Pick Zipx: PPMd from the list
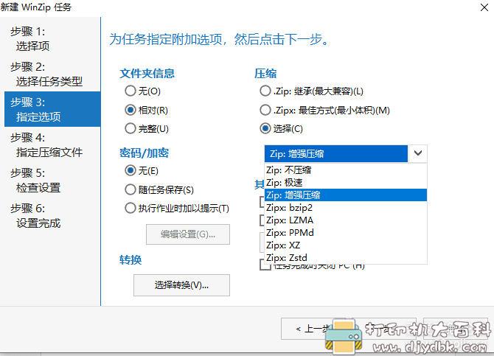This screenshot has height=356, width=494. tap(346, 232)
